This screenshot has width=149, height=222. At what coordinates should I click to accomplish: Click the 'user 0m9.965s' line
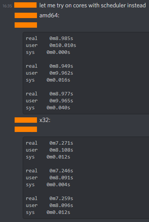tap(49, 101)
